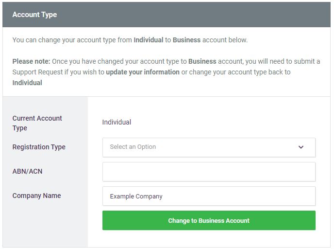Click the Individual value beside Current Account Type
The width and height of the screenshot is (334, 251).
117,122
